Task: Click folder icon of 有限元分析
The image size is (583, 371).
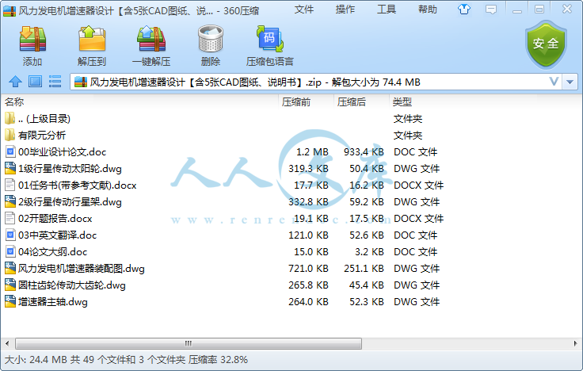Action: click(10, 135)
